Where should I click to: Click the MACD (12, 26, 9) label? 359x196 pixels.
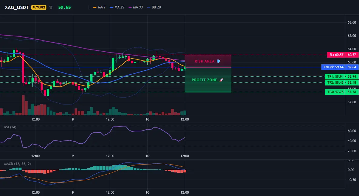(17, 164)
